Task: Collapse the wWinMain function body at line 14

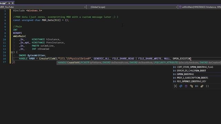Action: [x=12, y=52]
